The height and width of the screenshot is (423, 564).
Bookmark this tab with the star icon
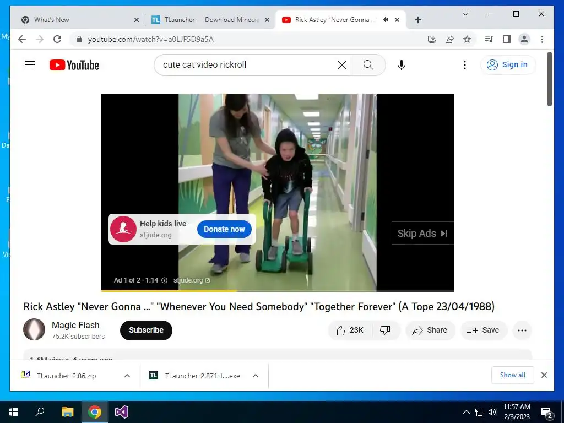coord(467,39)
